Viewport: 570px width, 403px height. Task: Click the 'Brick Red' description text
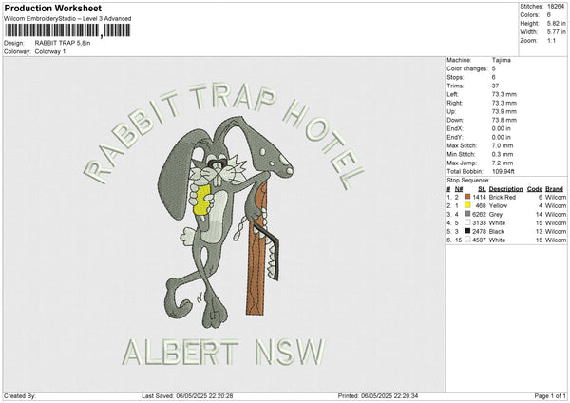coord(503,197)
